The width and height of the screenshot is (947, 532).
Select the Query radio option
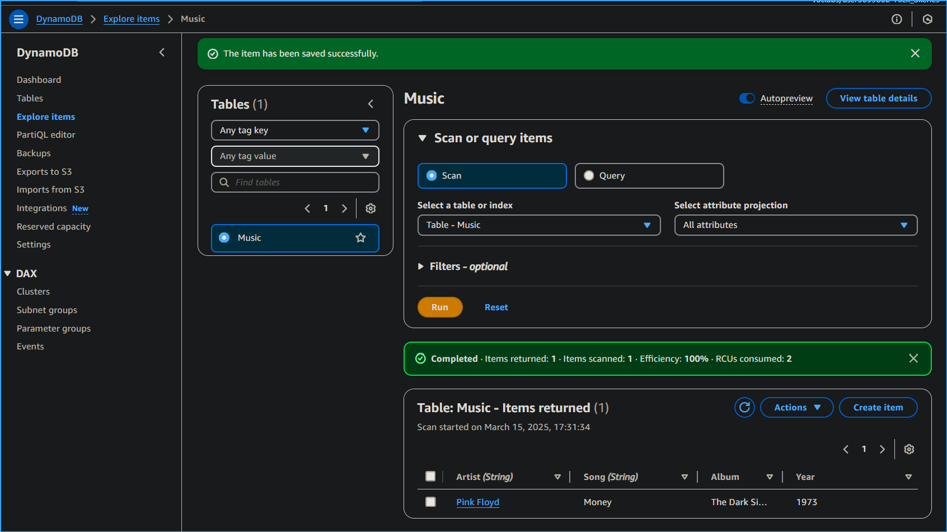[589, 176]
